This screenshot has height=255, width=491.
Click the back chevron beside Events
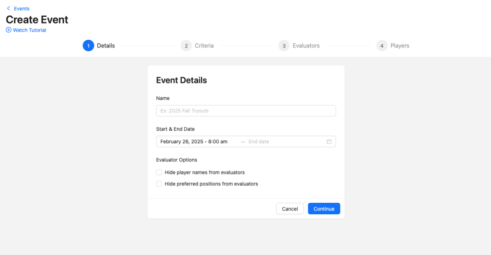[9, 9]
